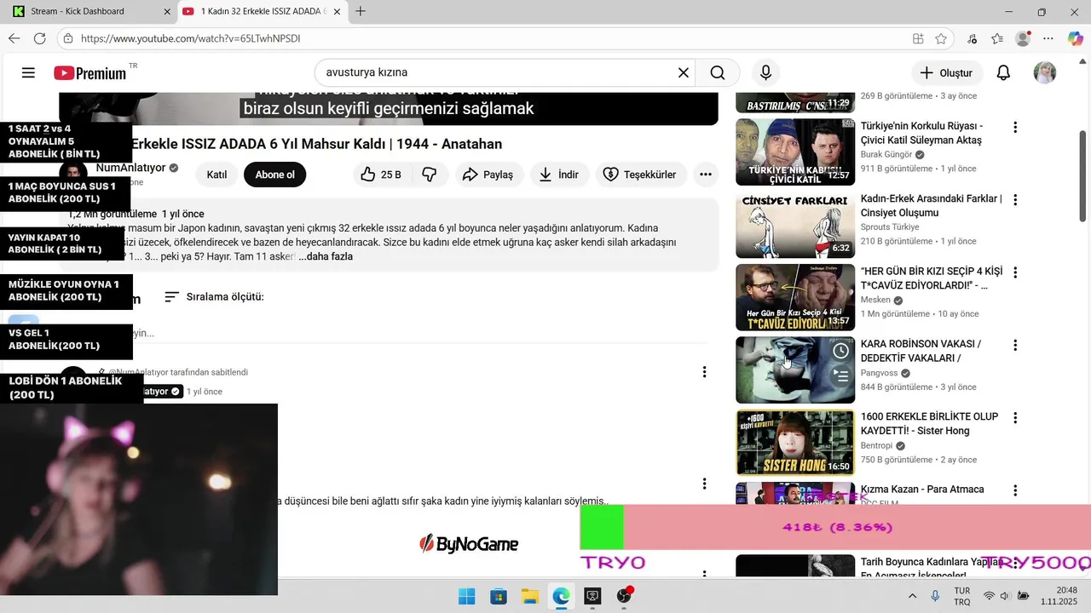The width and height of the screenshot is (1091, 613).
Task: Open the T*CAVÜZ EDİYORLARDI video thumbnail
Action: click(795, 296)
